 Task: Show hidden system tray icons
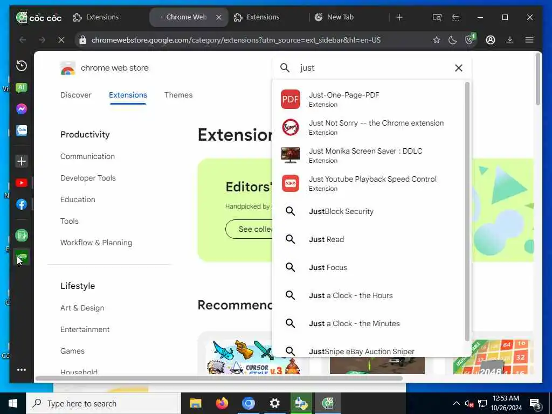[x=456, y=403]
